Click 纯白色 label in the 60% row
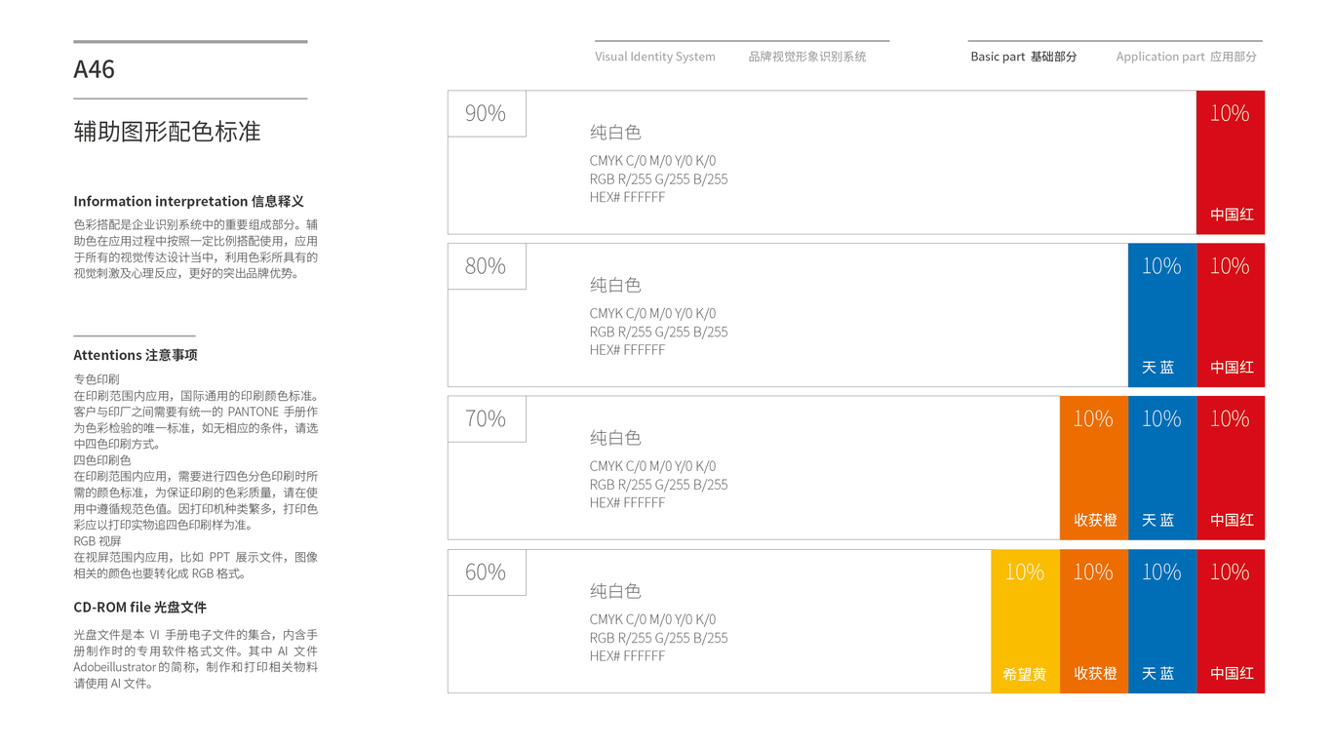 615,592
